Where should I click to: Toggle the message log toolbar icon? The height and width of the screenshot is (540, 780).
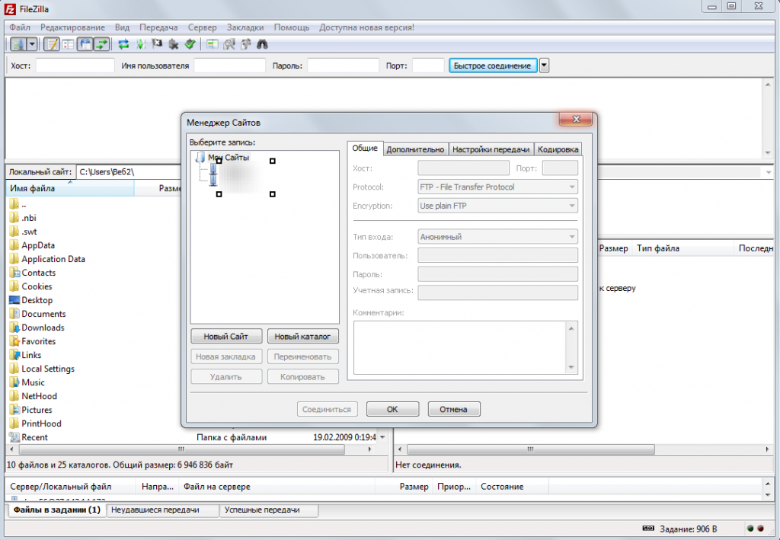(52, 44)
